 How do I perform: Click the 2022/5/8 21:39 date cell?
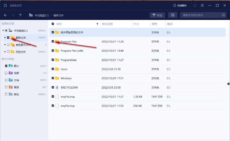pyautogui.click(x=111, y=69)
